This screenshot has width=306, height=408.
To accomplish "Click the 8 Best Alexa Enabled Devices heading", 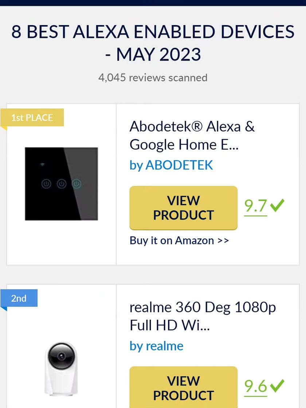I will pos(153,43).
